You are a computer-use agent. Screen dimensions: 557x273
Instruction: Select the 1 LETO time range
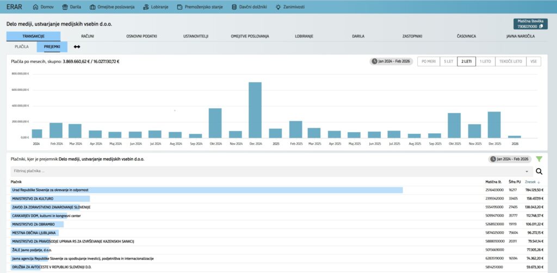point(485,61)
